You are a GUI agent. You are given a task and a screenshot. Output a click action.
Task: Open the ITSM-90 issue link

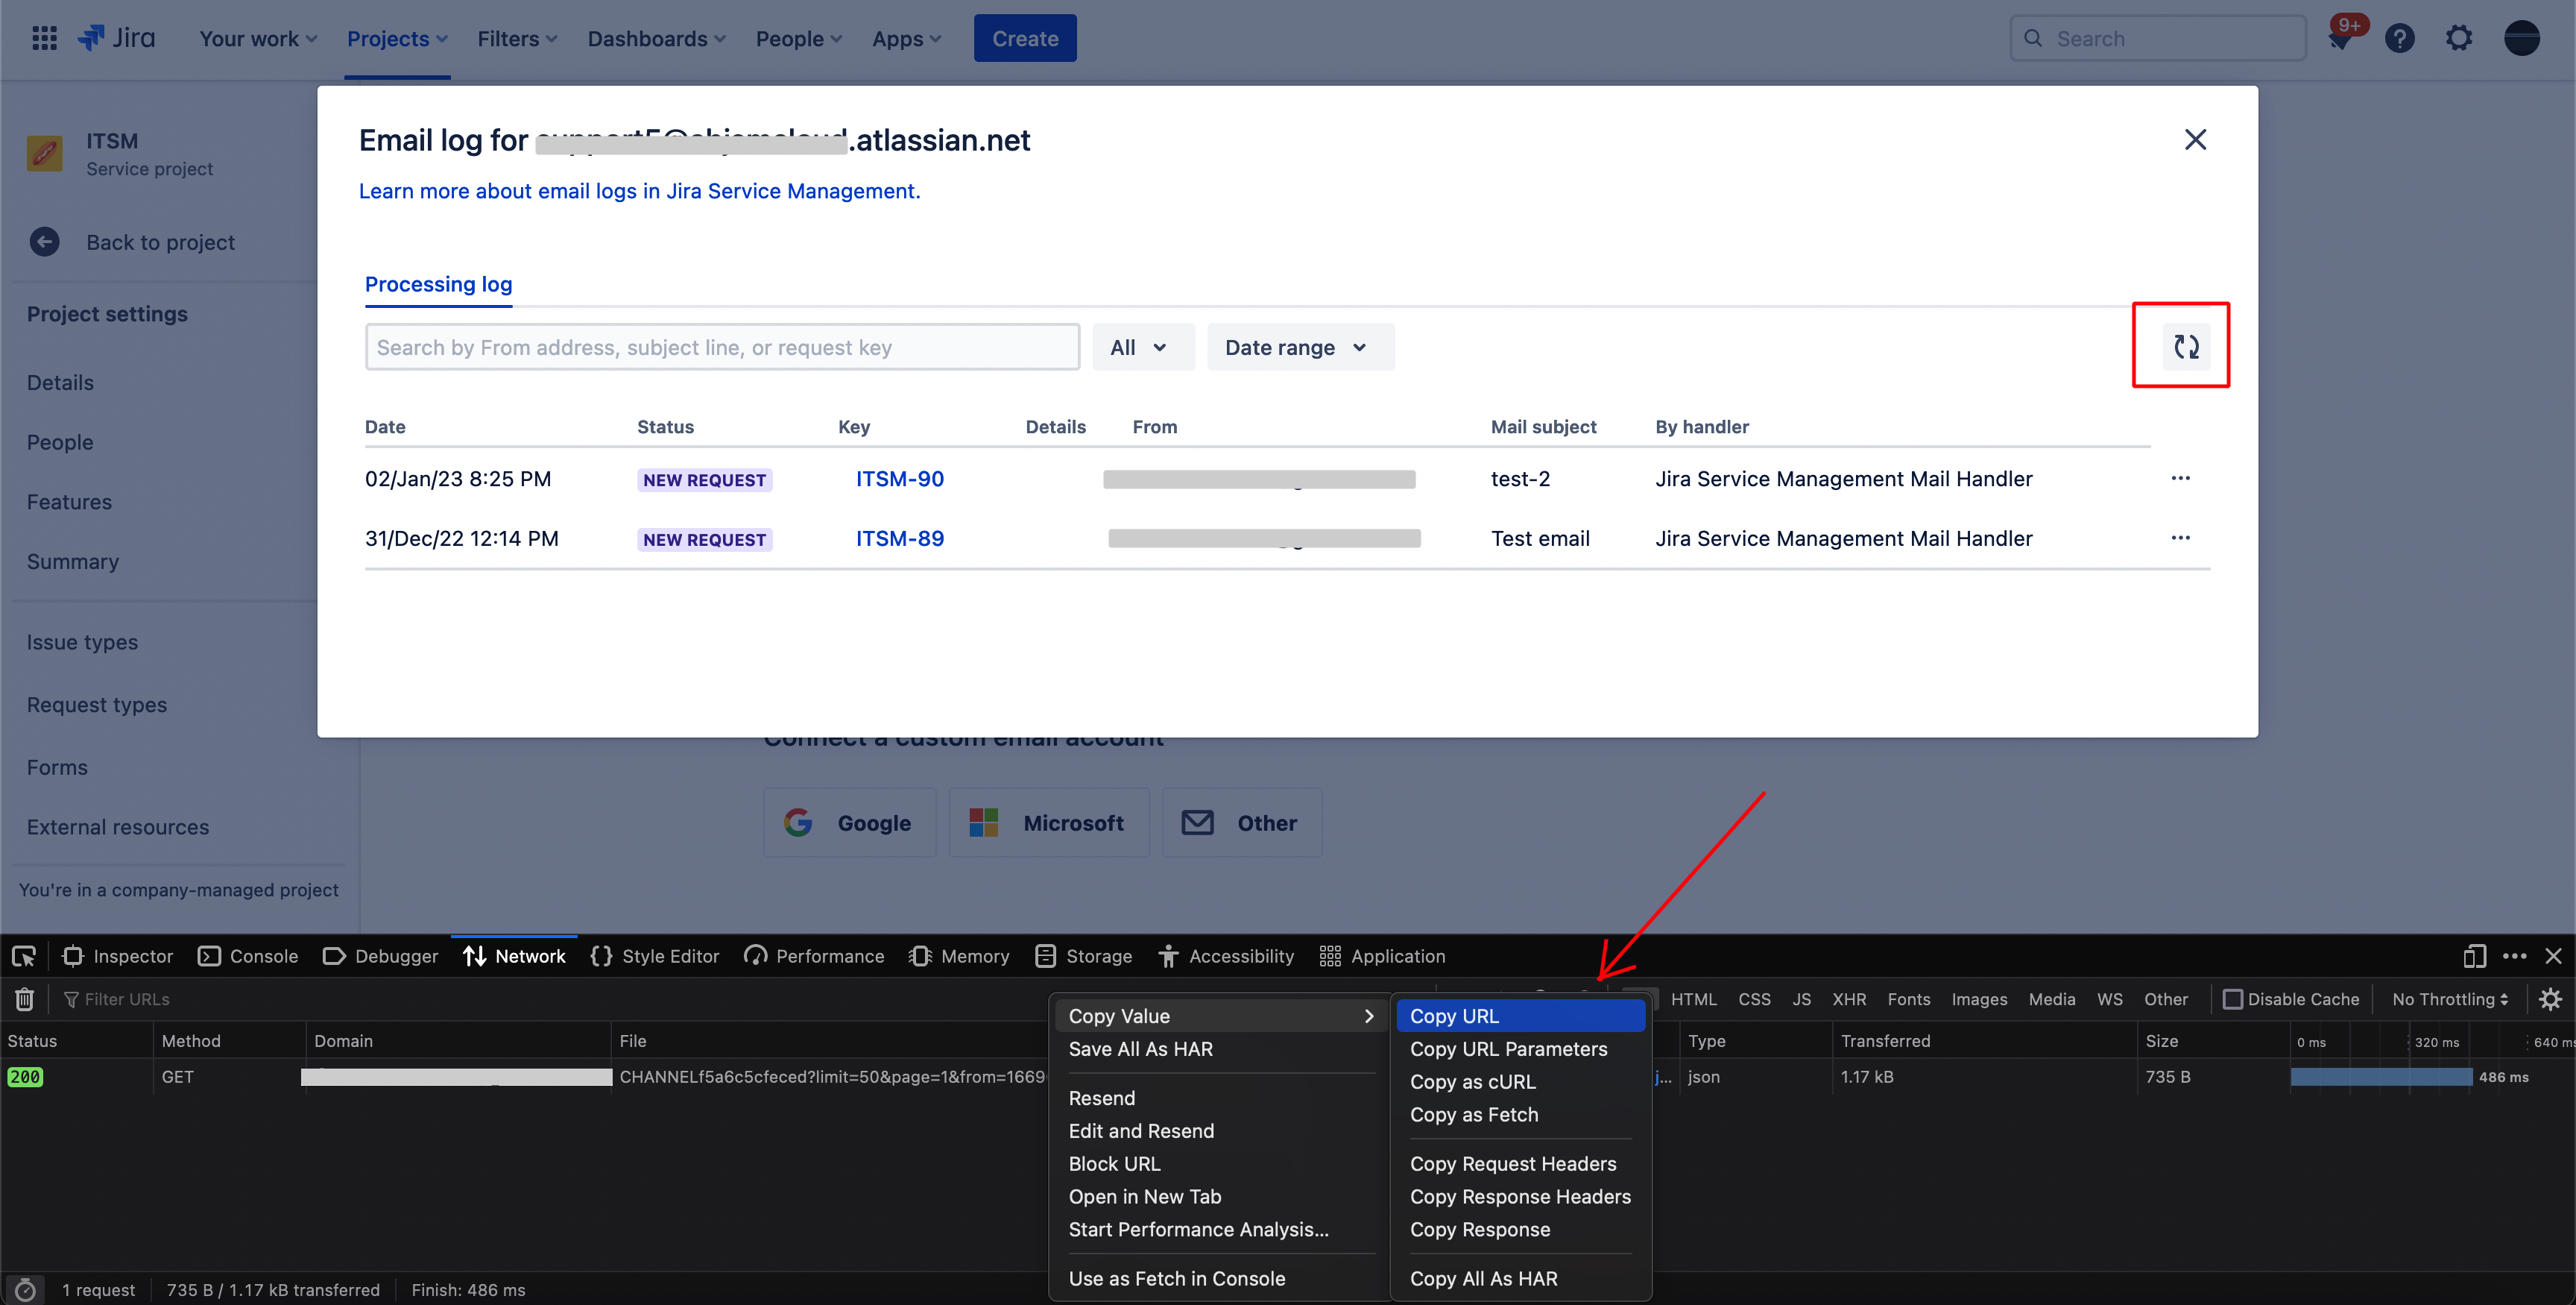[x=899, y=478]
